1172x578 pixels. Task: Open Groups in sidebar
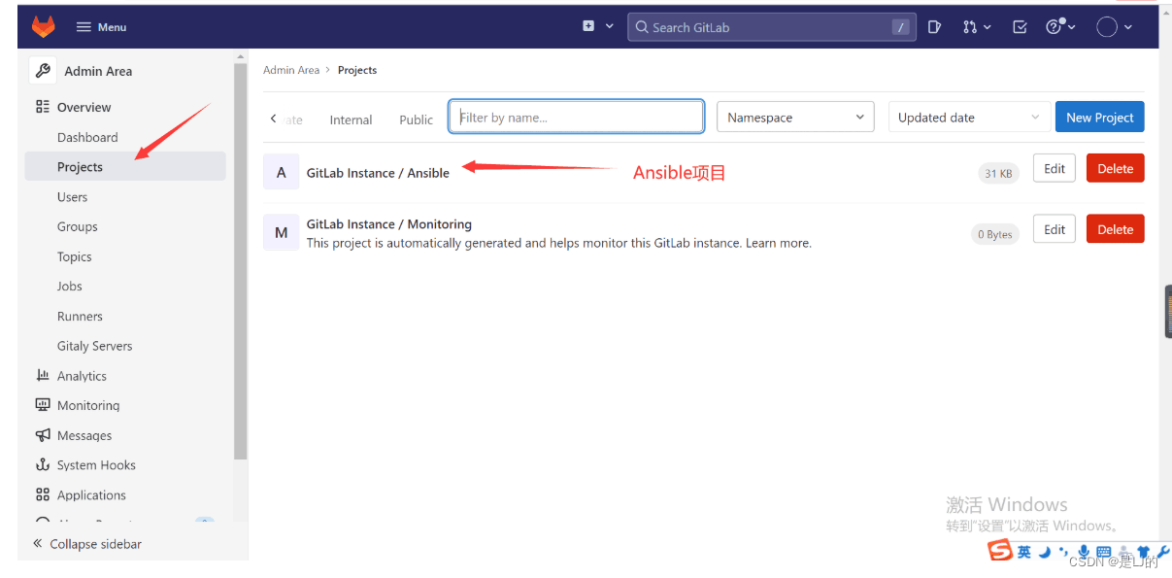(78, 226)
